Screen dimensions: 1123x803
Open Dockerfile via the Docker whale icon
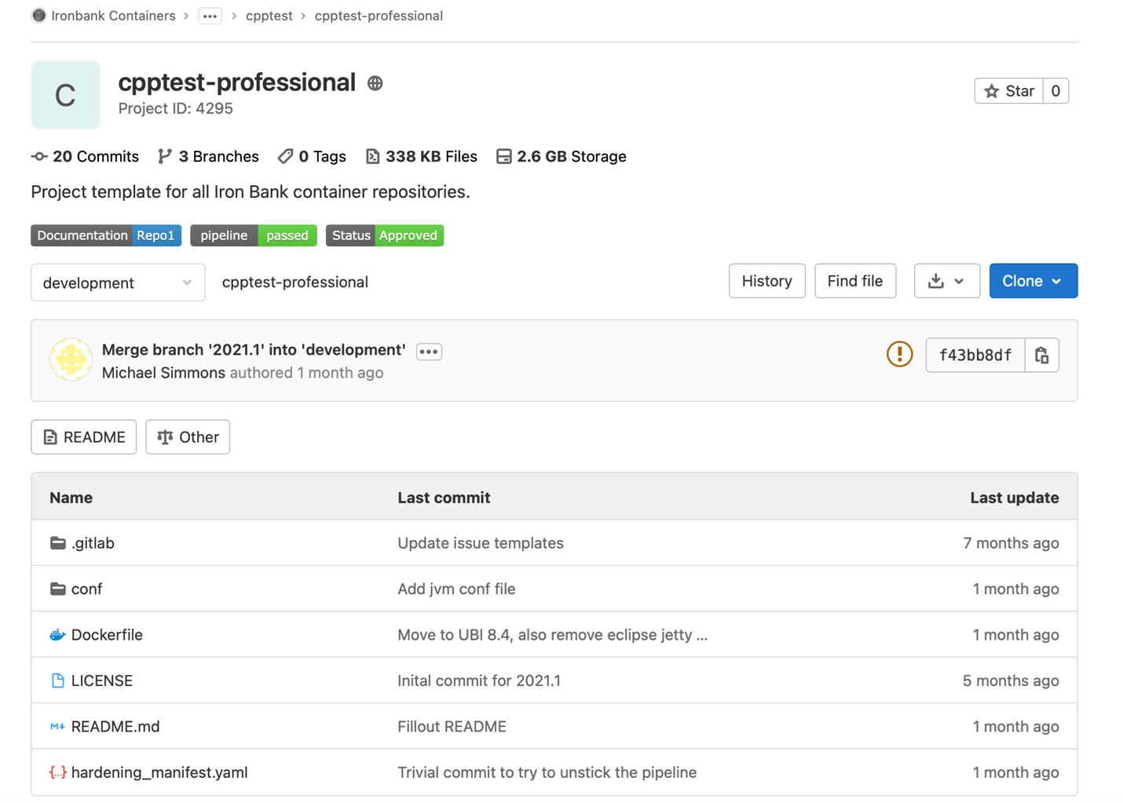(x=56, y=634)
